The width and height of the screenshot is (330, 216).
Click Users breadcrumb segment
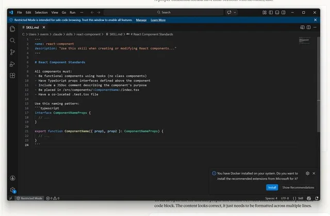coord(32,35)
